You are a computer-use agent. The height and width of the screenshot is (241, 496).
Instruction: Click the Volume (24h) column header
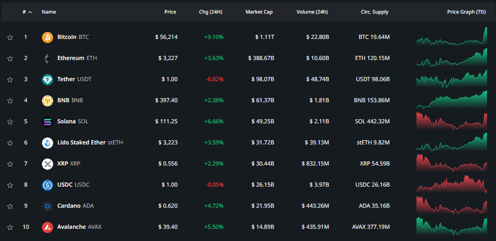[312, 12]
